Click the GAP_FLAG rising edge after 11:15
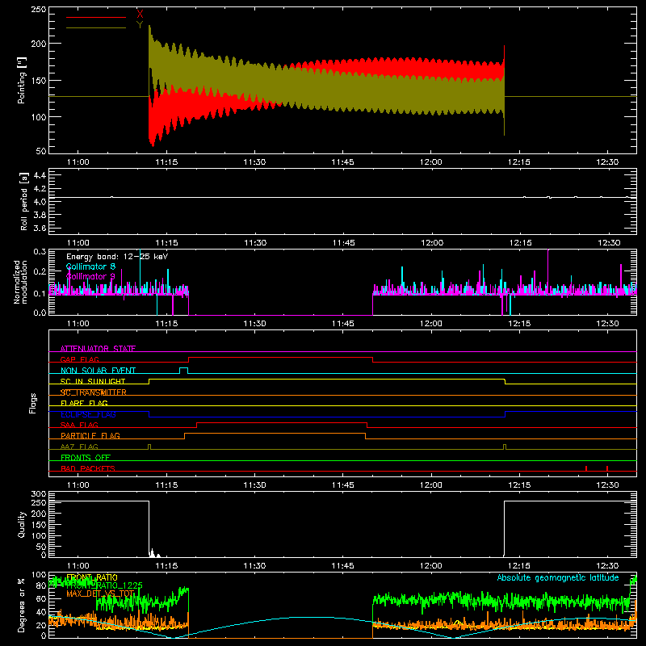Viewport: 646px width, 646px height. 188,359
